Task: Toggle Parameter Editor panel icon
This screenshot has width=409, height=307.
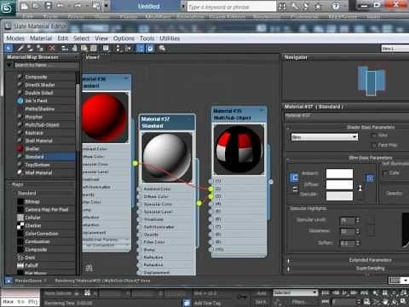Action: click(150, 49)
